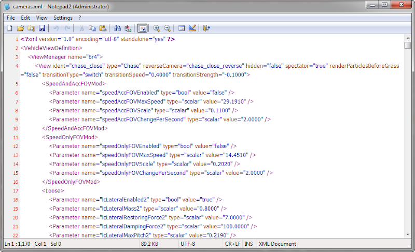The width and height of the screenshot is (415, 252).
Task: Click the ViewManager name="6r4" line
Action: point(65,57)
